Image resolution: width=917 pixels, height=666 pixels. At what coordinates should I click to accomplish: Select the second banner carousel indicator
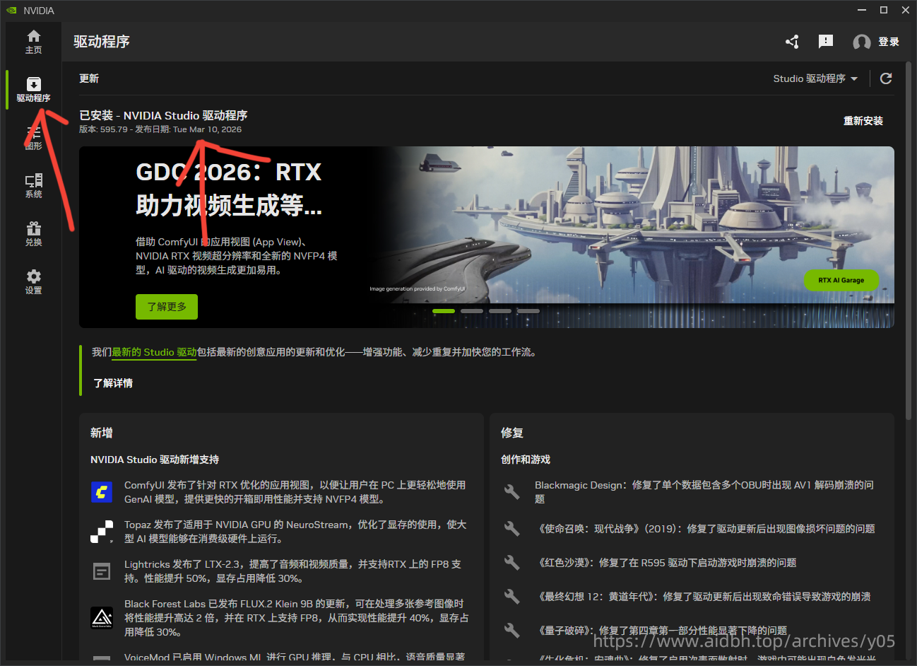472,311
